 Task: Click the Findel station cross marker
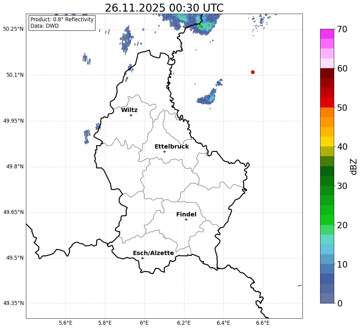[186, 220]
